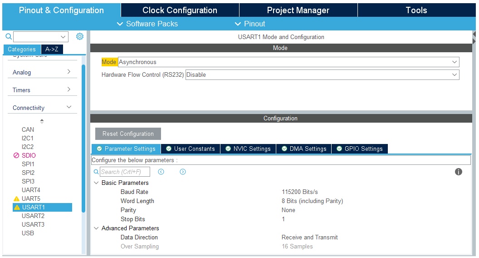Go to previous search result arrow
The width and height of the screenshot is (479, 258).
pos(161,172)
